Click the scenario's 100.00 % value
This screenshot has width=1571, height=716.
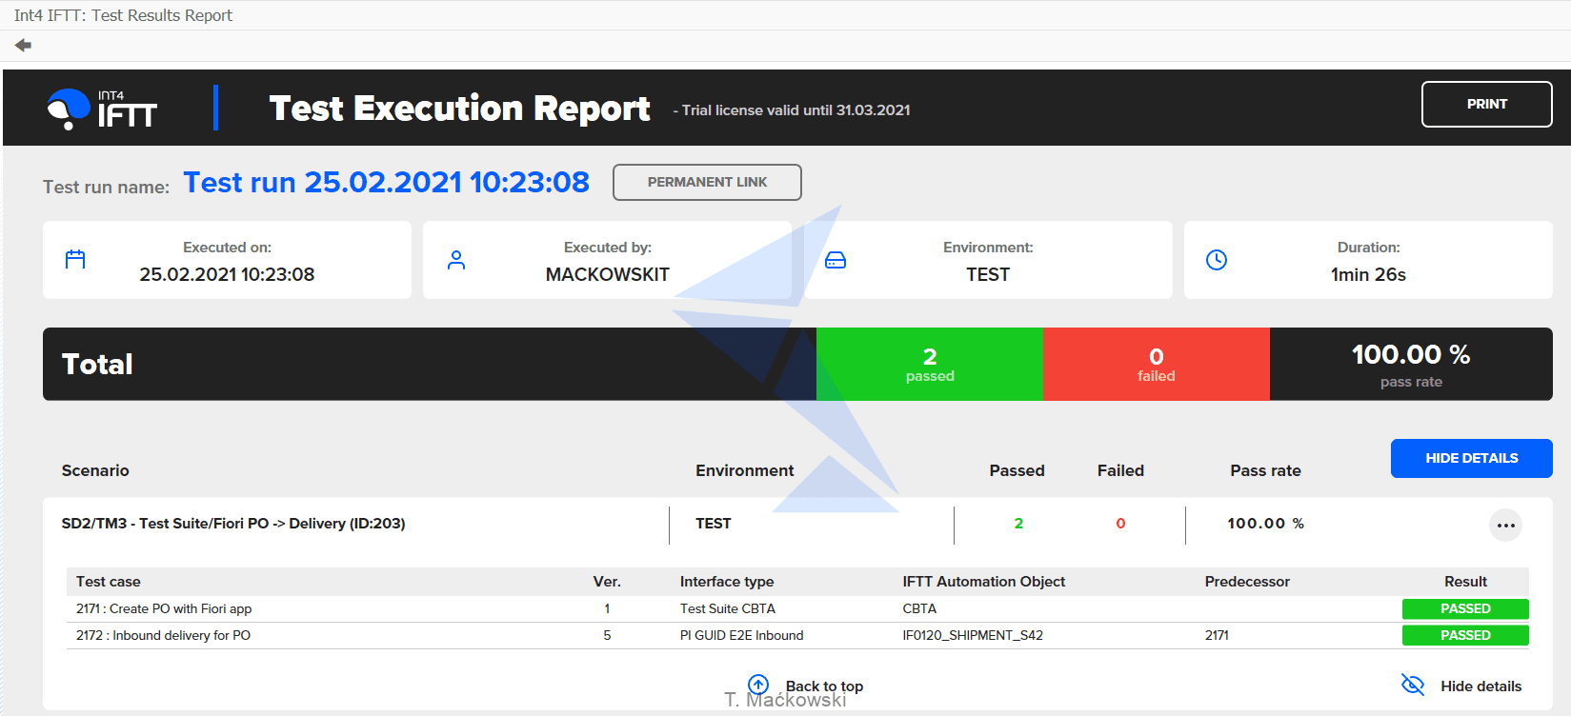pos(1265,524)
